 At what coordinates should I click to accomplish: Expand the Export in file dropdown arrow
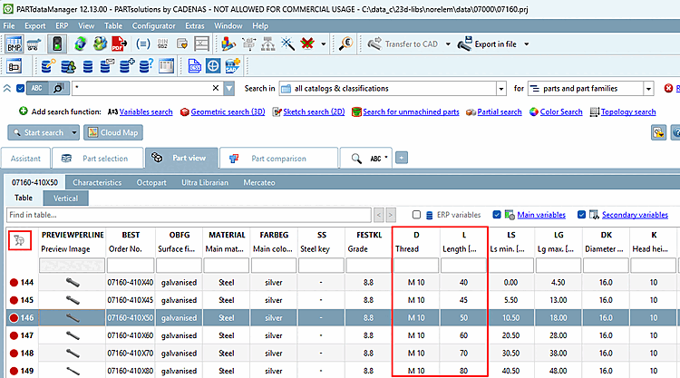(x=527, y=44)
